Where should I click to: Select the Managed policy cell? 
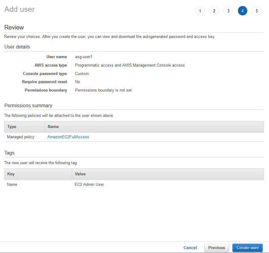tap(21, 137)
